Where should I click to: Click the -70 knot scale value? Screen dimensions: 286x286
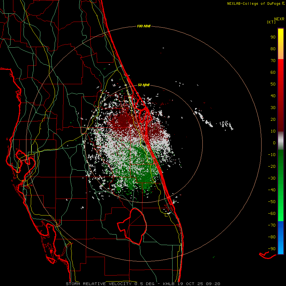pos(272,225)
